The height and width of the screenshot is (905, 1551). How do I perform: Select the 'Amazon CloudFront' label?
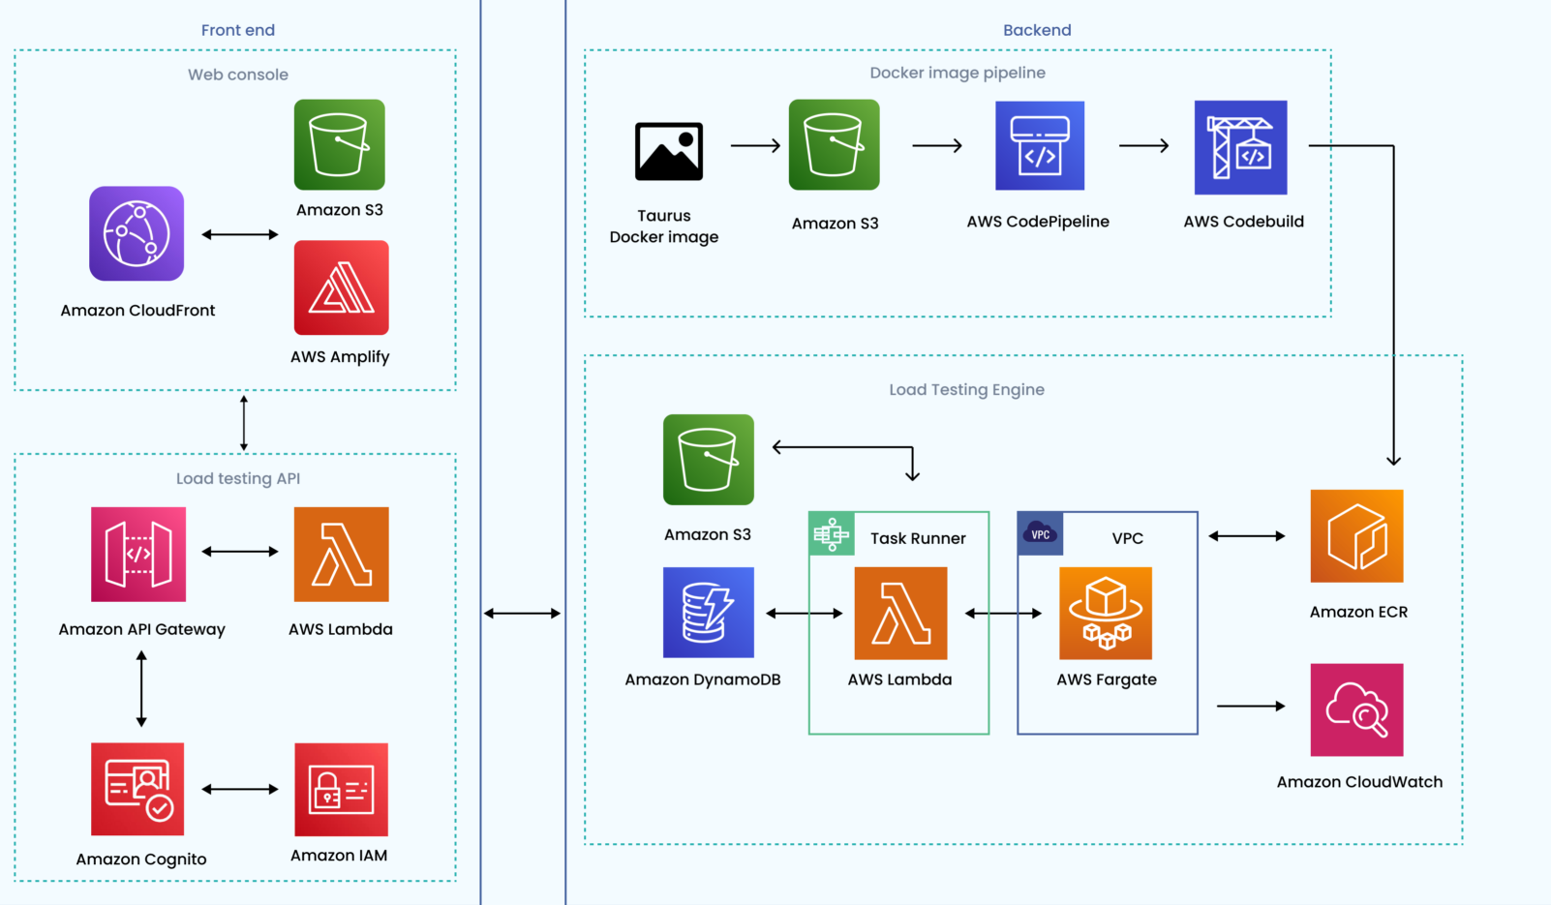coord(137,310)
